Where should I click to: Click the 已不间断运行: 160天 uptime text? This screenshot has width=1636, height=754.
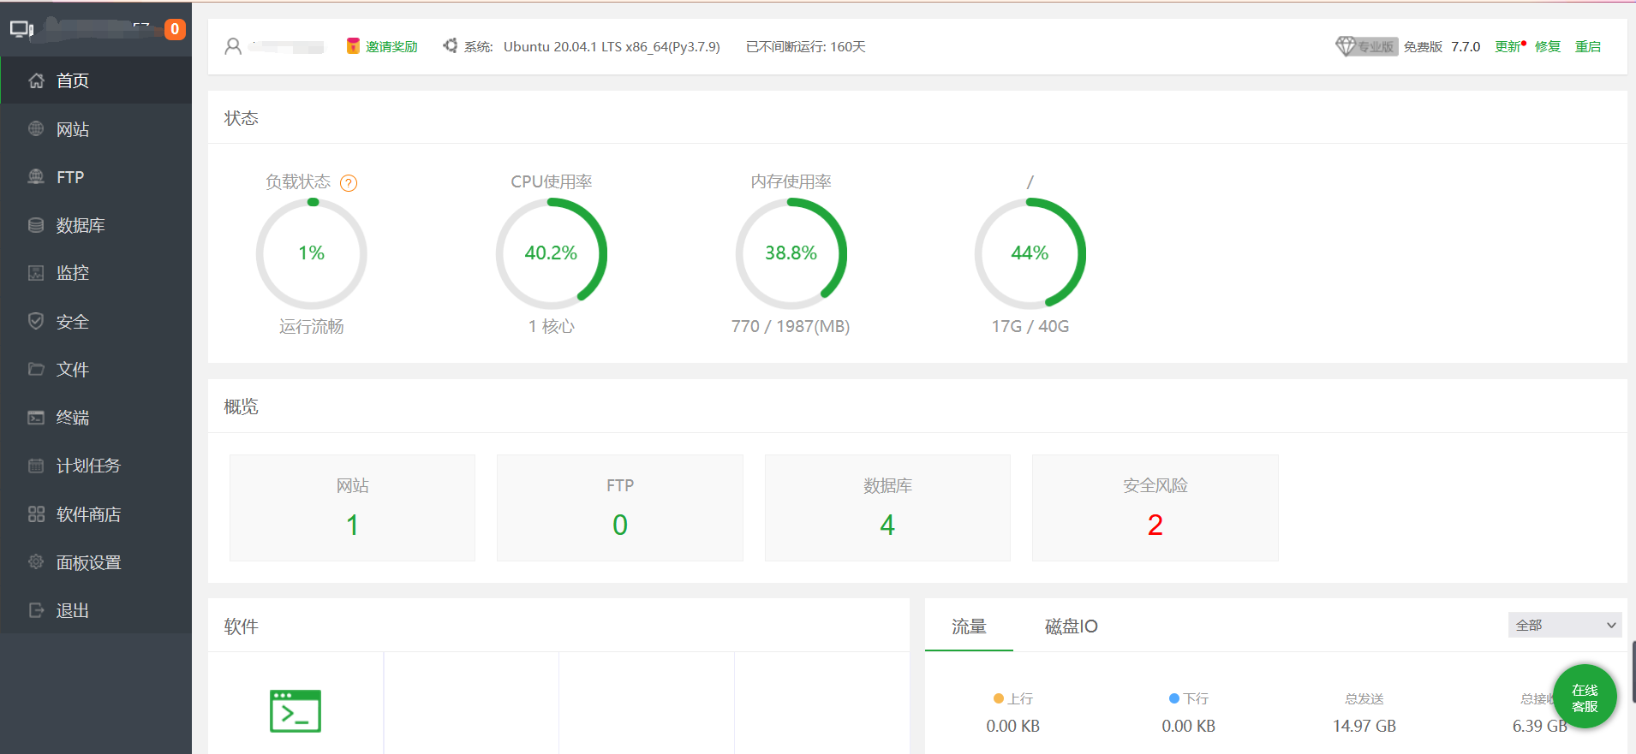click(x=806, y=46)
